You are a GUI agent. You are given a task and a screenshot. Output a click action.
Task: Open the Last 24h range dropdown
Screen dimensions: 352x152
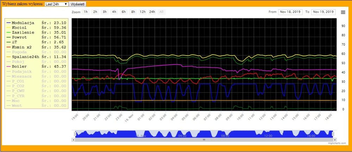[56, 4]
